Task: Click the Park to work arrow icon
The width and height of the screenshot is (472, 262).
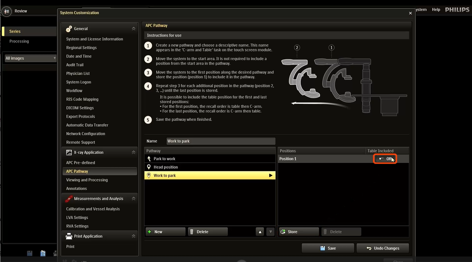Action: pos(149,159)
